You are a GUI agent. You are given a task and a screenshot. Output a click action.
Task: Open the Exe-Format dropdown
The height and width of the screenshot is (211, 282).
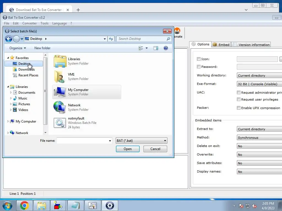(259, 84)
